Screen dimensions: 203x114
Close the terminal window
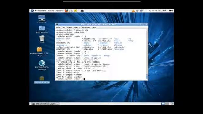(146, 24)
